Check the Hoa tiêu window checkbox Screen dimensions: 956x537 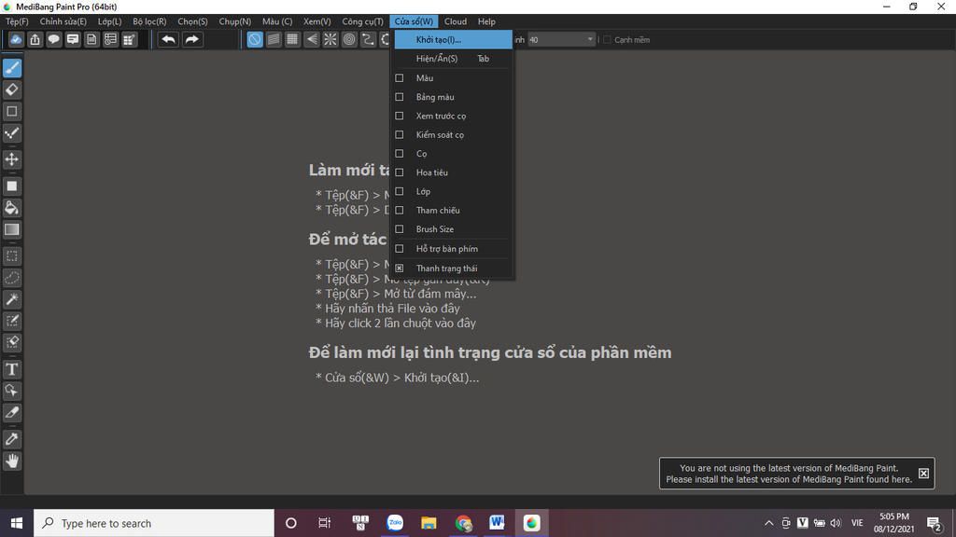click(x=400, y=172)
